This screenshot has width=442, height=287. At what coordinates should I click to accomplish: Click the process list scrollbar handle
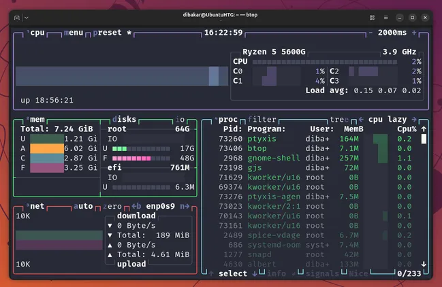[424, 139]
